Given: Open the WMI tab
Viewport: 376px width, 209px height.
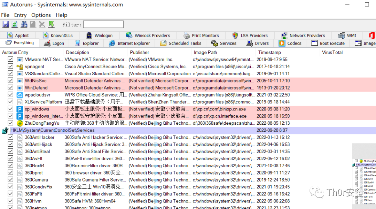Looking at the screenshot, I should tap(347, 36).
